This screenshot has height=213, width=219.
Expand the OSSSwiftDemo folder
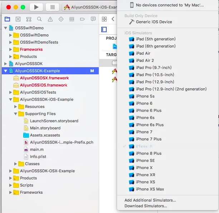[x=10, y=35]
